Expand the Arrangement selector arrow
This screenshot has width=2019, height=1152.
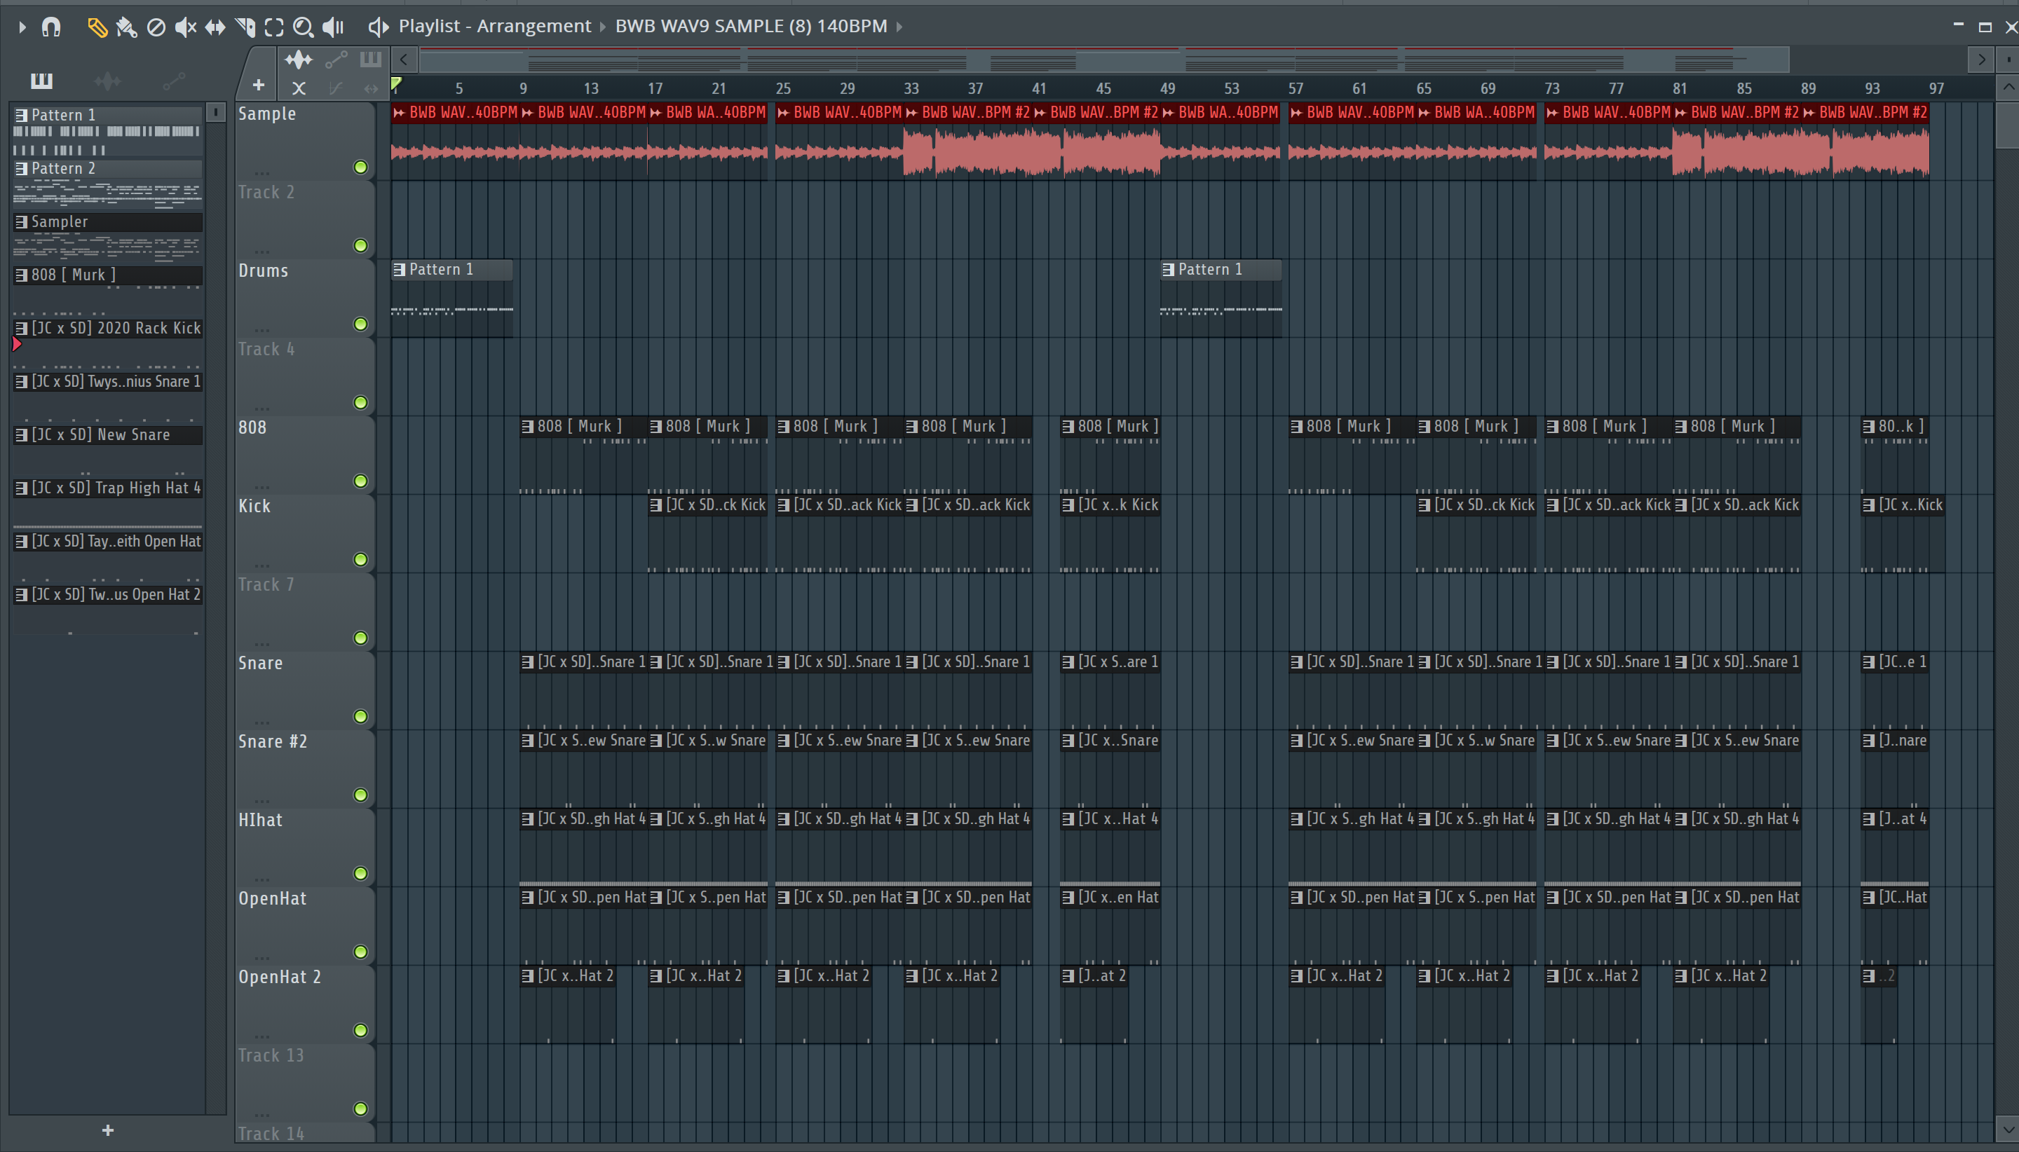tap(602, 27)
